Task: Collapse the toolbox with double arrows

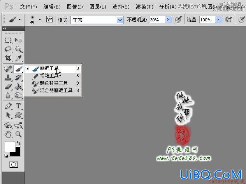Action: [x=5, y=28]
